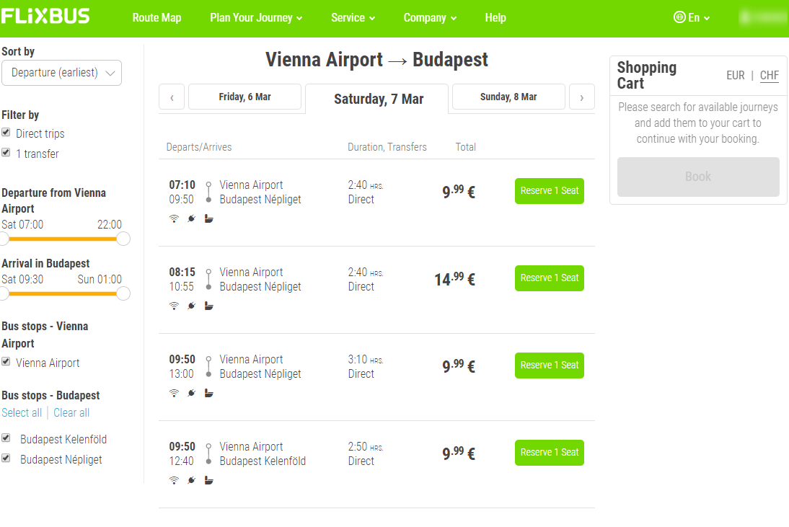The image size is (789, 527).
Task: Go to next dates with right arrow
Action: tap(582, 97)
